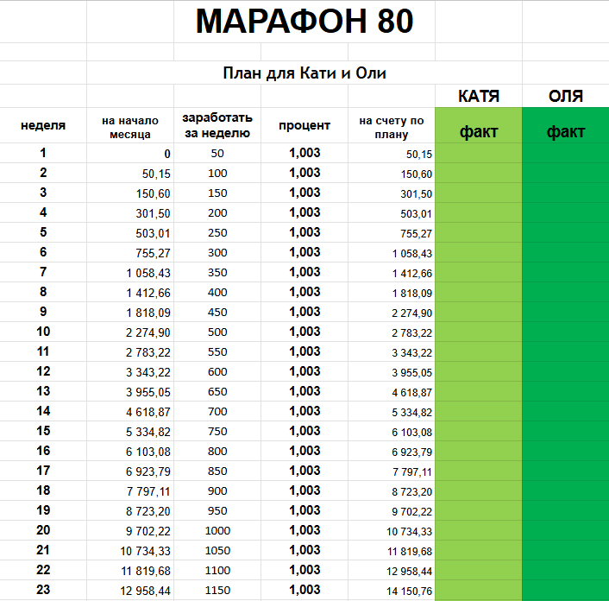Click planned balance 5 334,82 in week 14
609x601 pixels.
[x=391, y=411]
